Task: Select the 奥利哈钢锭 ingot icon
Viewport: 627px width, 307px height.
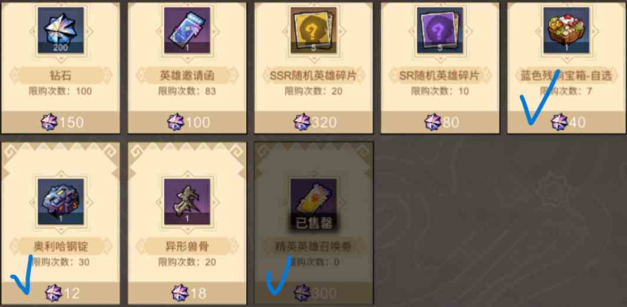Action: [60, 202]
